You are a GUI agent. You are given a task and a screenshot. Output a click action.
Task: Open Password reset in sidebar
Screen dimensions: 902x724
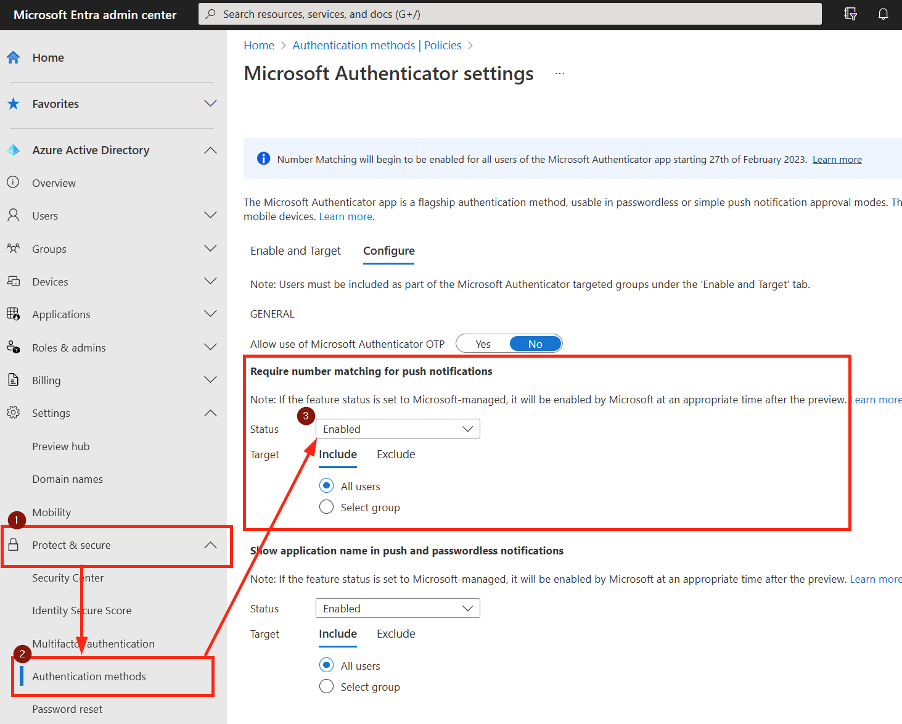tap(67, 709)
